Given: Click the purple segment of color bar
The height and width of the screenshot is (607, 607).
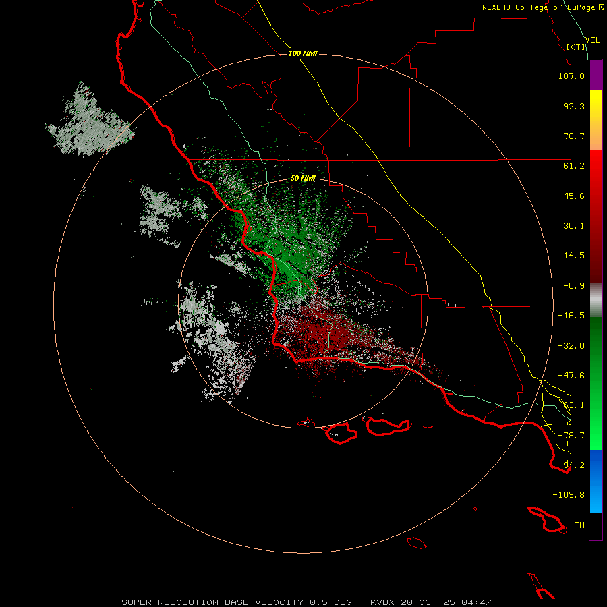Looking at the screenshot, I should tap(596, 76).
